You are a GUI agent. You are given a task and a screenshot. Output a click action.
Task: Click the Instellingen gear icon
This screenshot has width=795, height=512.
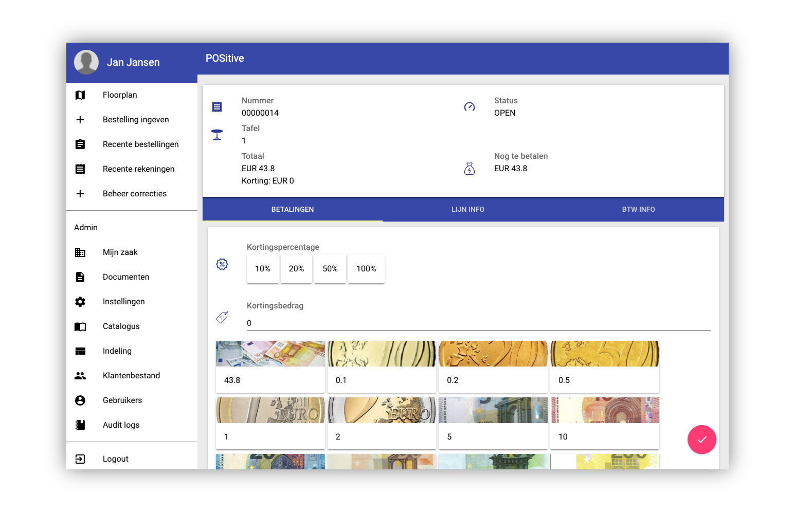(80, 302)
